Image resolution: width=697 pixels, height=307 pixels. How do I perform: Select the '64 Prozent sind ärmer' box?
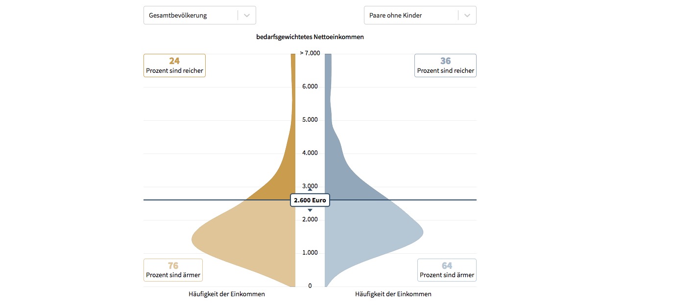447,270
